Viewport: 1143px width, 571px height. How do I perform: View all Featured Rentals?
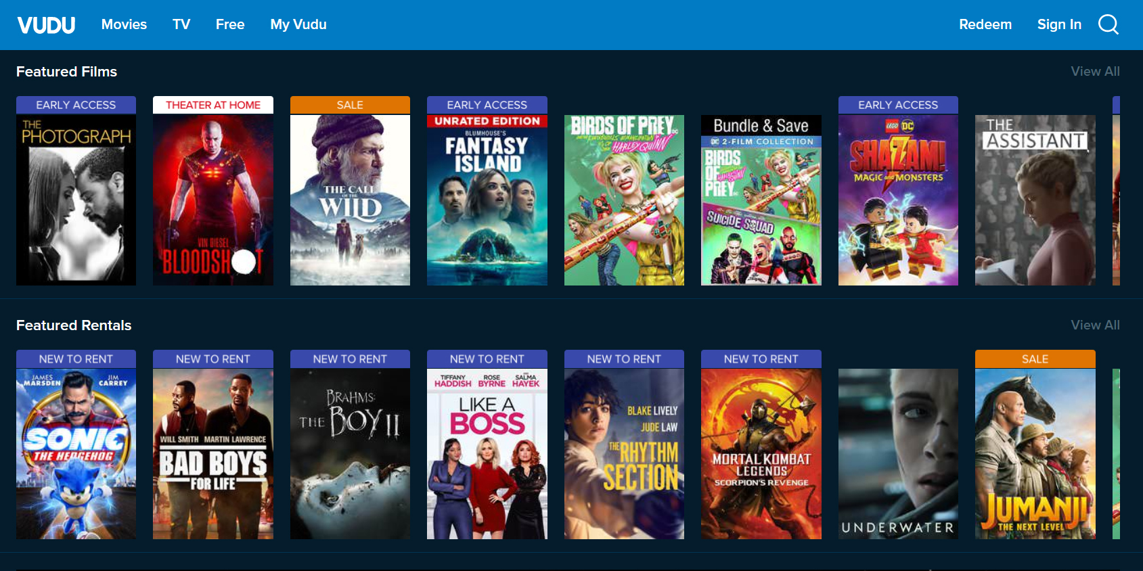coord(1095,325)
